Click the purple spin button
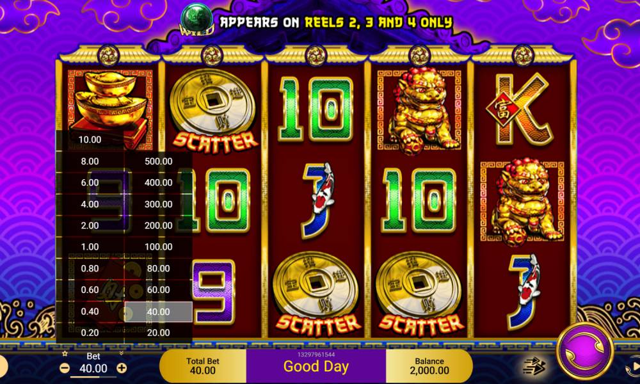The image size is (640, 384). pos(584,351)
